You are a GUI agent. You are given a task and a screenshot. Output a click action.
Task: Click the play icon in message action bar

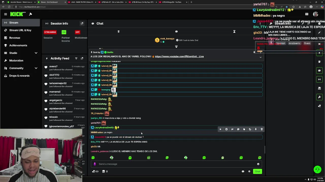pos(220,129)
